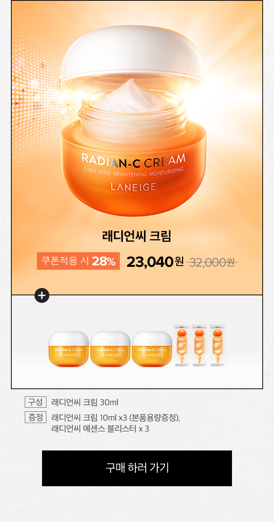Select the second mini Radian-C Cream jar
This screenshot has width=274, height=522.
coord(110,349)
